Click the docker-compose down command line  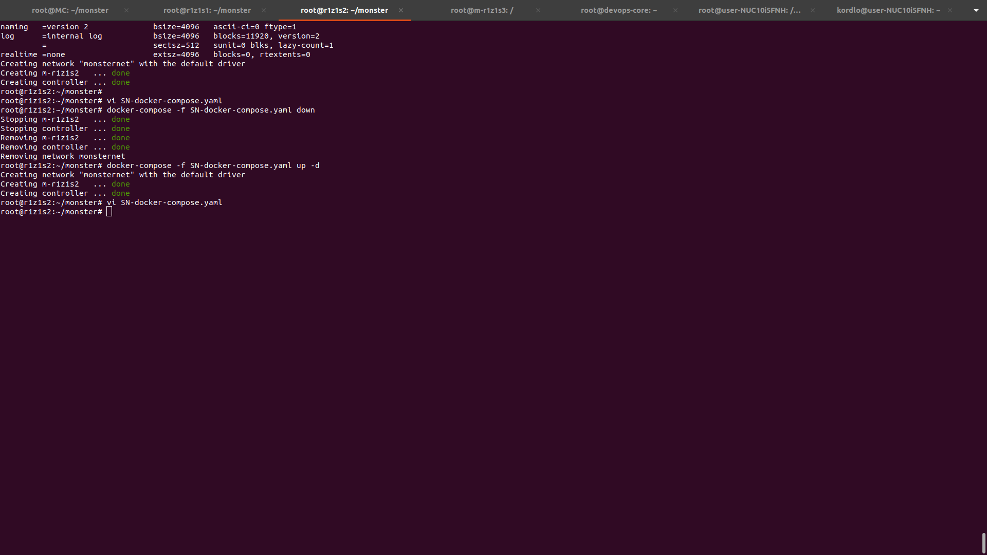(x=210, y=110)
